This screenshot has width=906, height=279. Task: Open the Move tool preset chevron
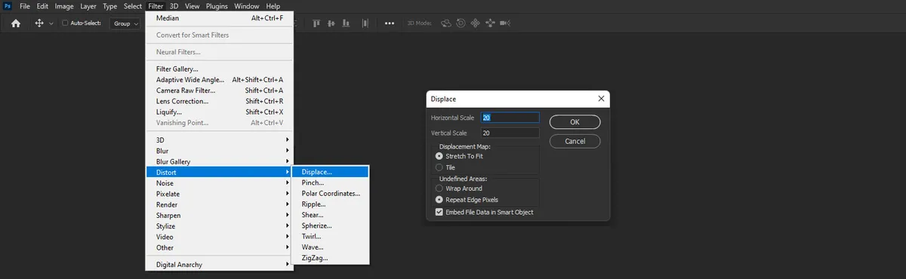tap(51, 23)
